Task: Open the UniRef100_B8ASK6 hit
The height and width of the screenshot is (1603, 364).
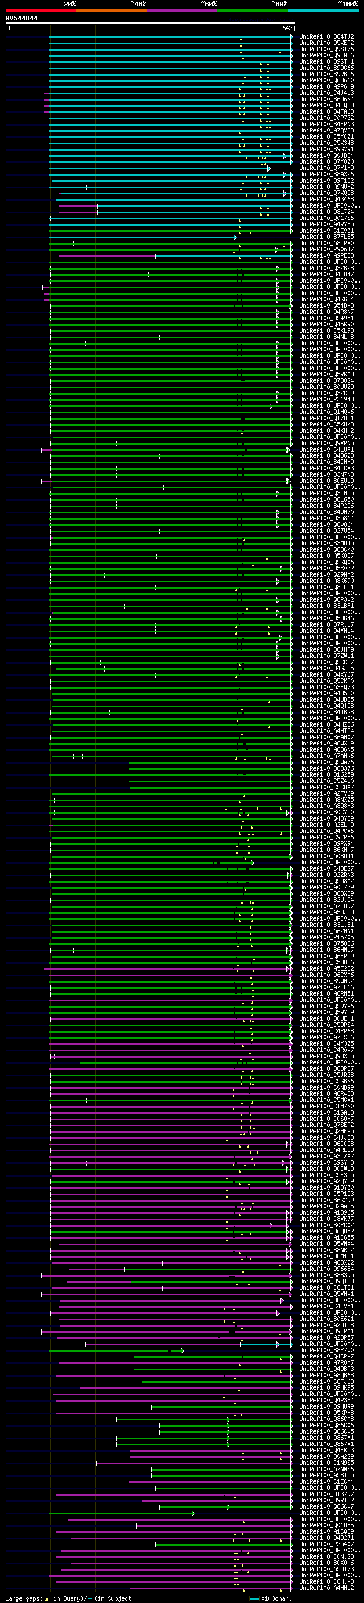Action: pyautogui.click(x=326, y=174)
